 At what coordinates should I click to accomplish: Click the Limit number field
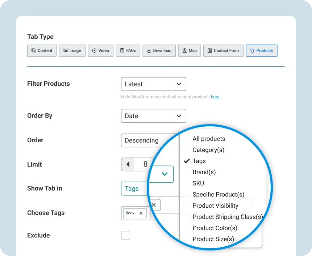tap(145, 164)
